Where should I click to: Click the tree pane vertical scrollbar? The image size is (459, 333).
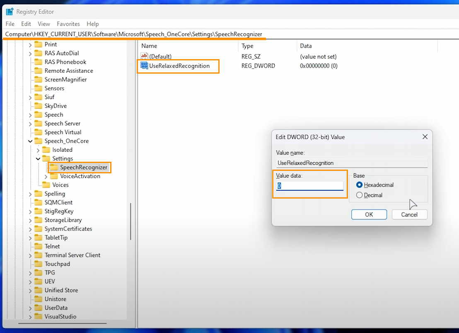coord(130,222)
